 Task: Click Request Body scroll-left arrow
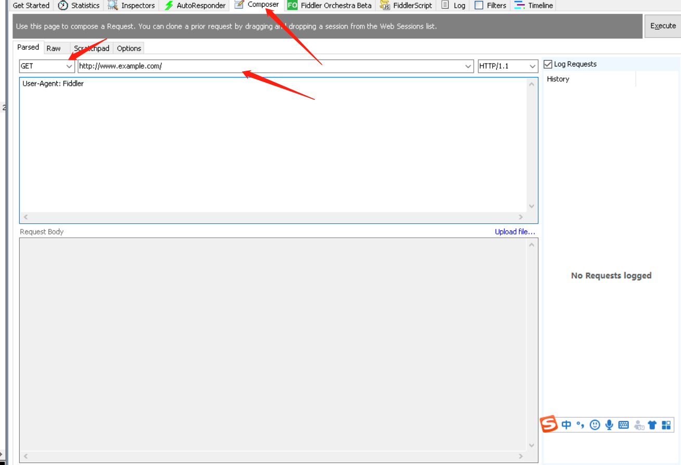coord(26,457)
